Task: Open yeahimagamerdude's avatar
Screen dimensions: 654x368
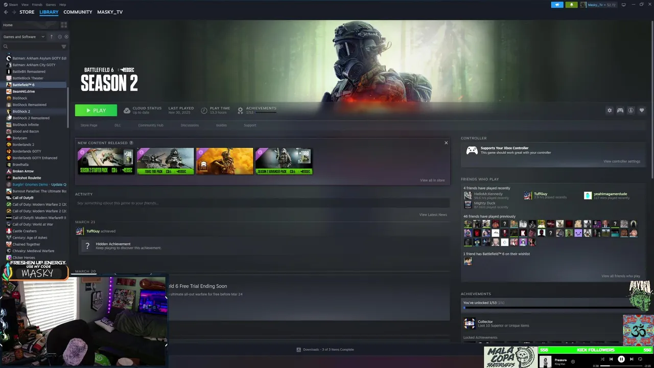Action: tap(588, 195)
